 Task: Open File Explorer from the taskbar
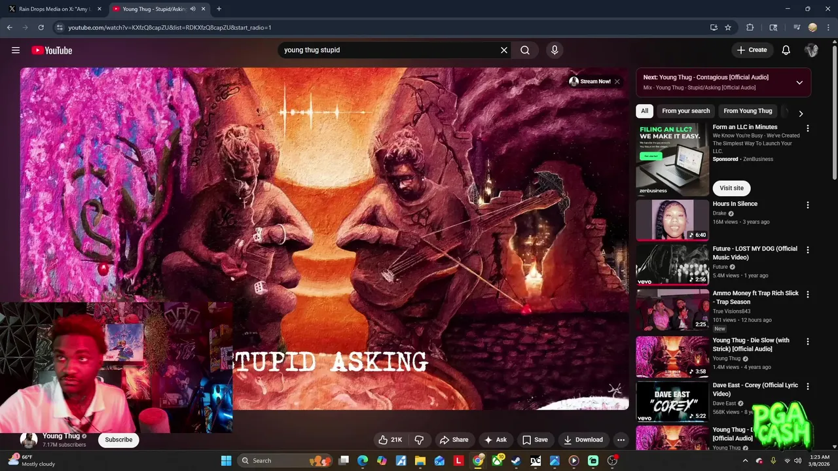point(420,461)
